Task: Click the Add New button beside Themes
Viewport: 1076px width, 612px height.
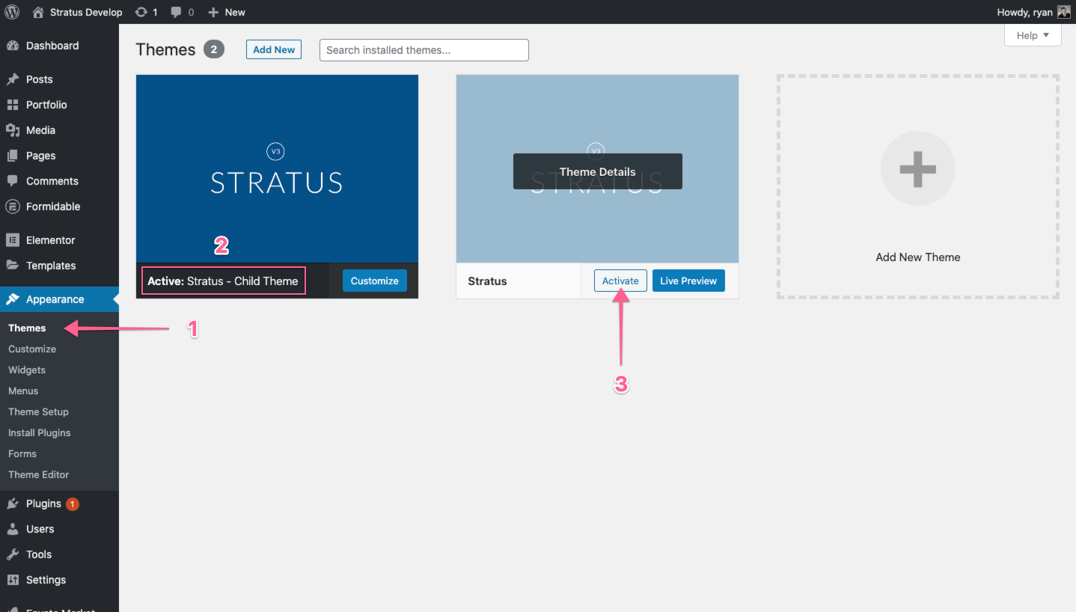Action: click(274, 49)
